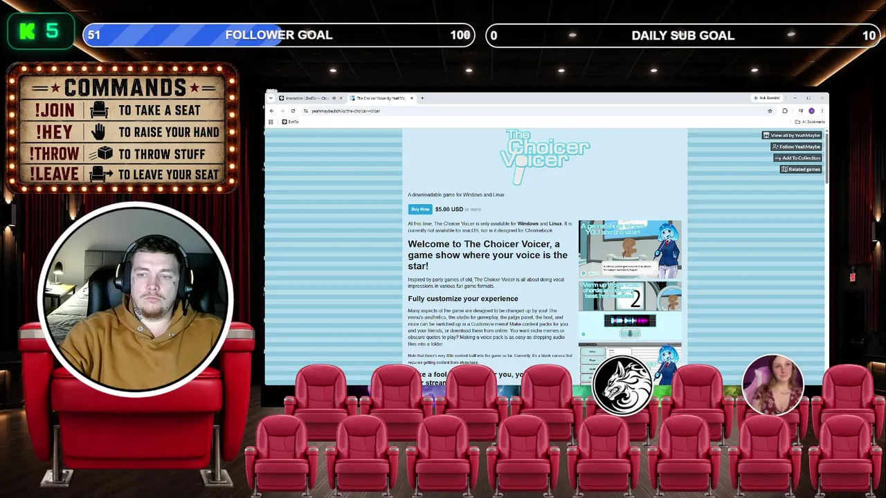The height and width of the screenshot is (498, 886).
Task: Close the Interaction BotRix tab
Action: point(341,98)
